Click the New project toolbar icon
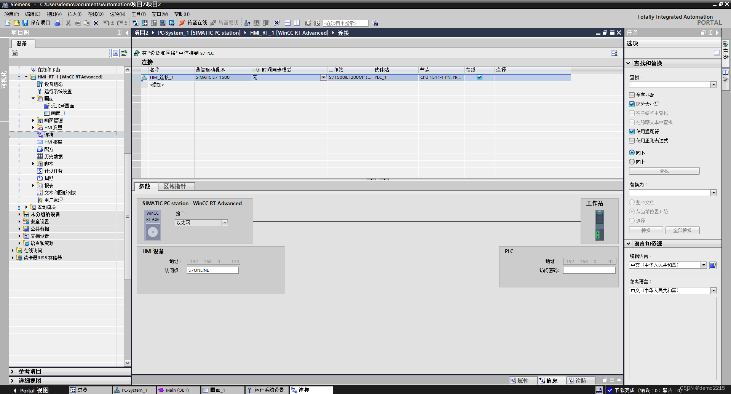The height and width of the screenshot is (394, 731). (8, 23)
